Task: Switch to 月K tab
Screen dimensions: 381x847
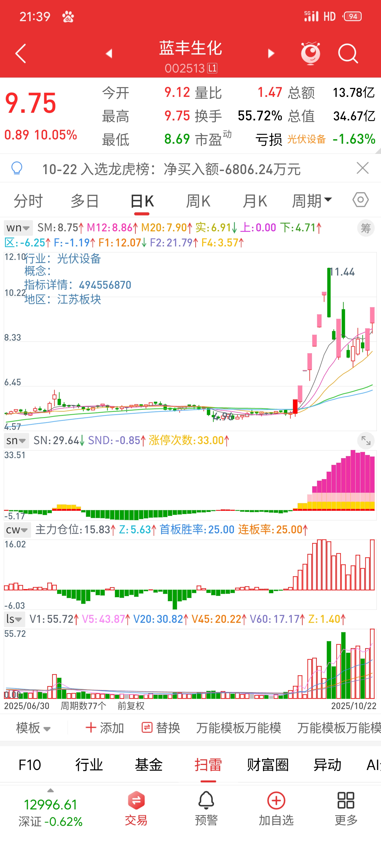Action: pos(255,201)
